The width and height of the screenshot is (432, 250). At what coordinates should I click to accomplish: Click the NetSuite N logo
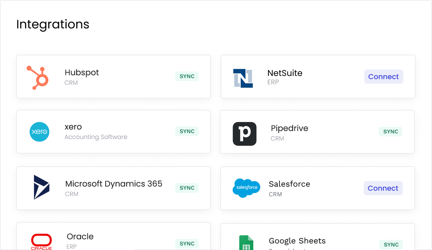[243, 78]
